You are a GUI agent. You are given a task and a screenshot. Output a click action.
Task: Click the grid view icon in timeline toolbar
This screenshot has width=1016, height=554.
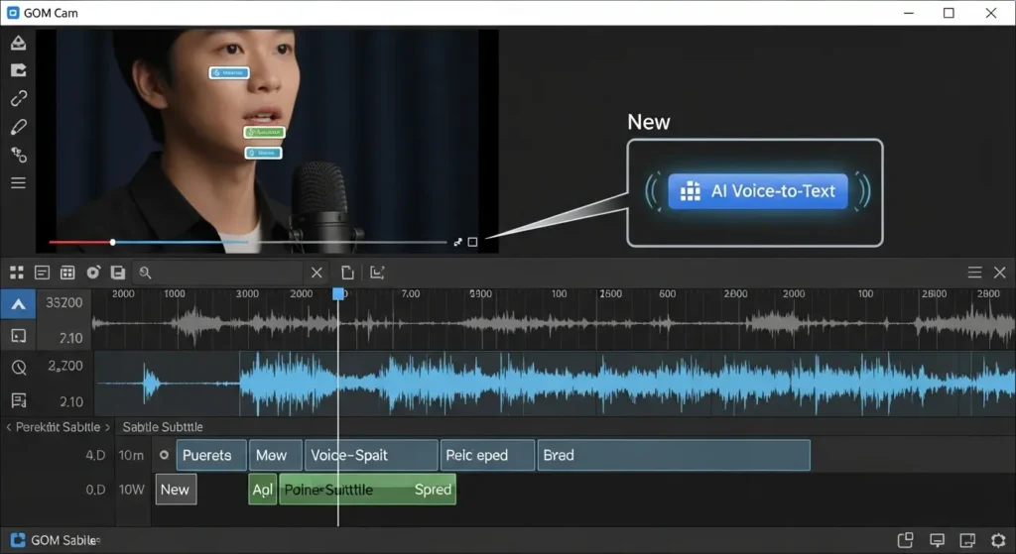pos(16,273)
